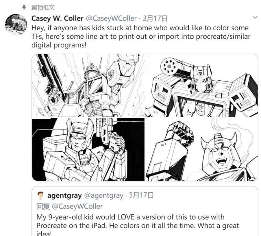The width and height of the screenshot is (261, 236).
Task: Expand the tweet options chevron menu
Action: click(x=255, y=18)
